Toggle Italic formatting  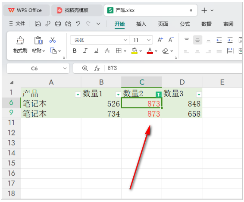(x=85, y=51)
